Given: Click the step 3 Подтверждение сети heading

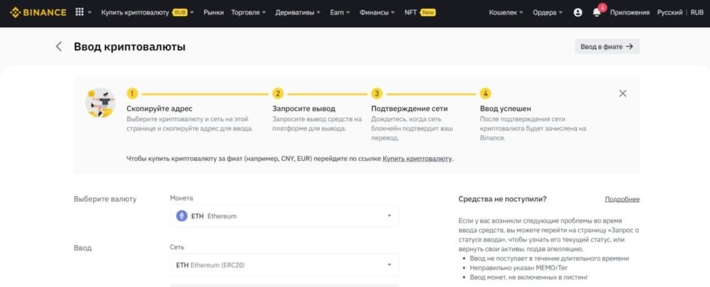Looking at the screenshot, I should point(409,109).
